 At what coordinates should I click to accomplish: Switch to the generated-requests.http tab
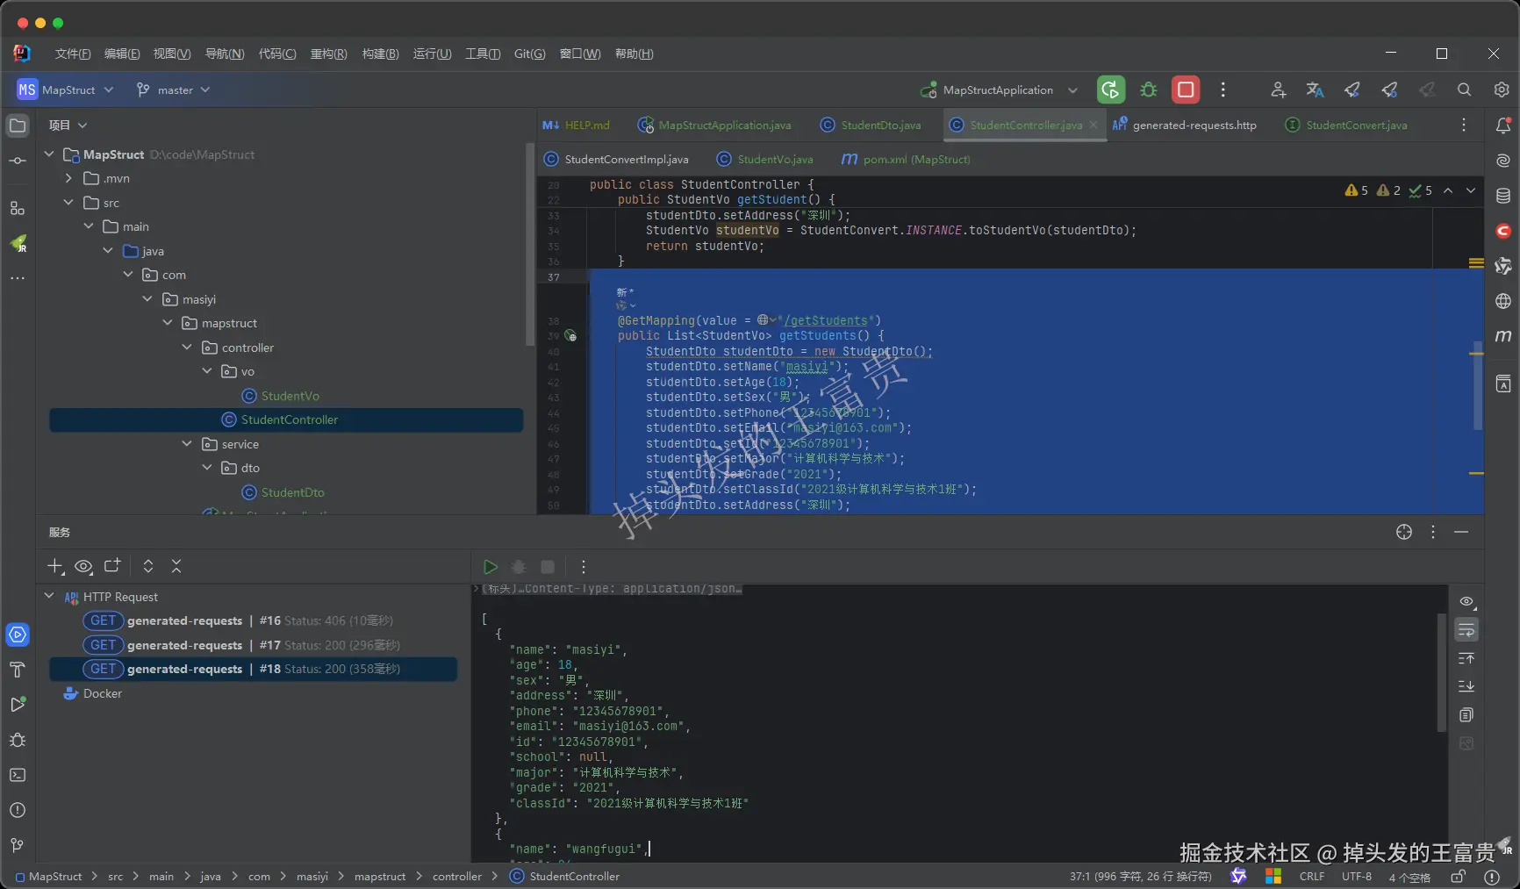tap(1185, 125)
